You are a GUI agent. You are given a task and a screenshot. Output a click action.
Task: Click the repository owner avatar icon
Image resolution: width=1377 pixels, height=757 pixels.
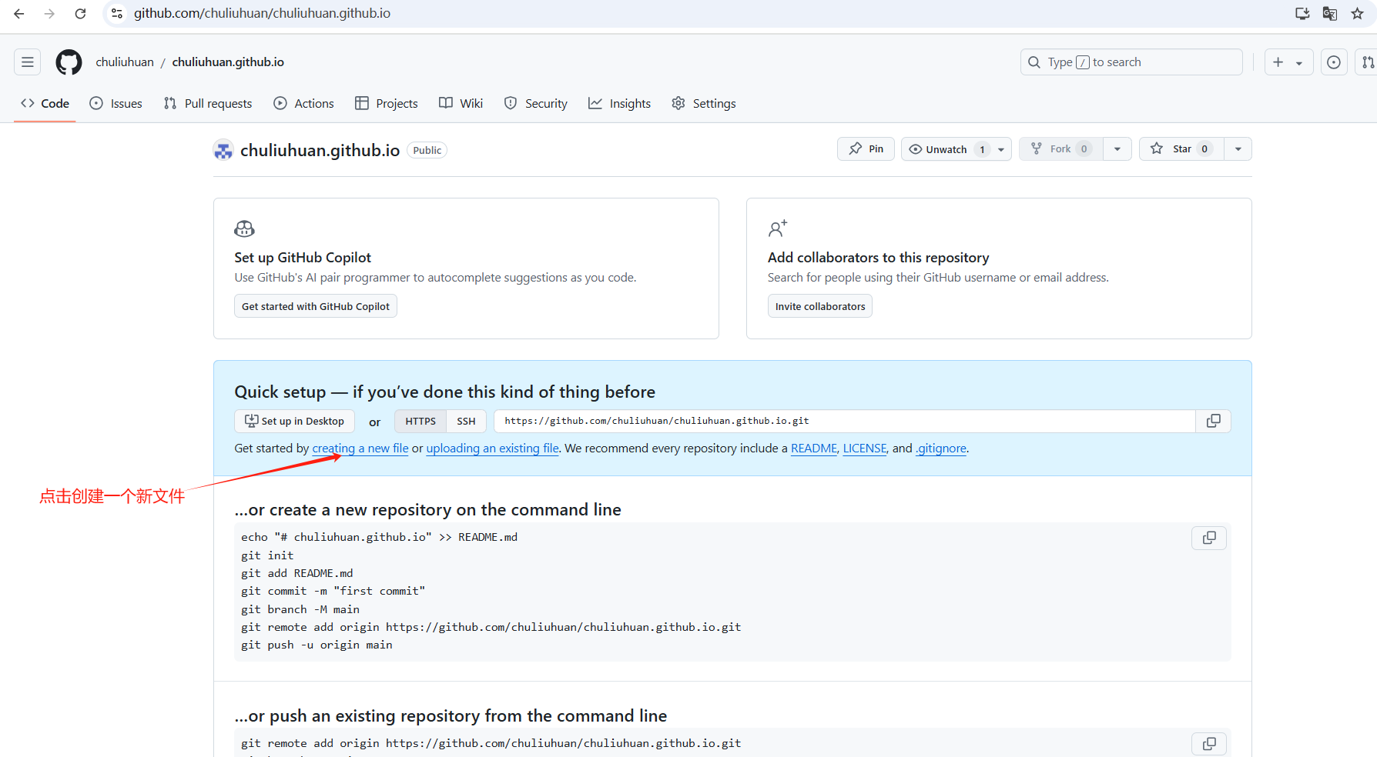tap(223, 150)
